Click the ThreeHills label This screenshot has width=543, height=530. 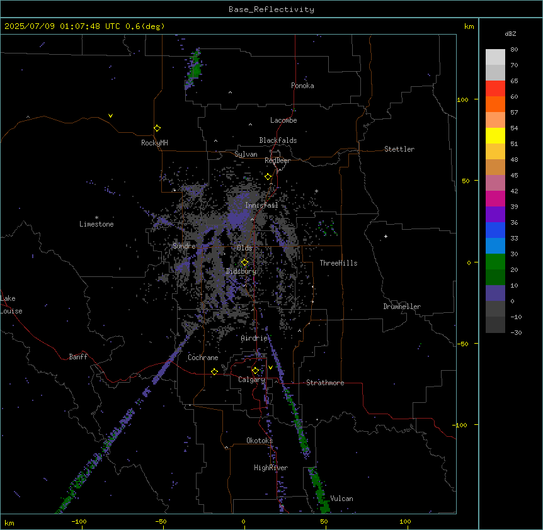tap(338, 263)
